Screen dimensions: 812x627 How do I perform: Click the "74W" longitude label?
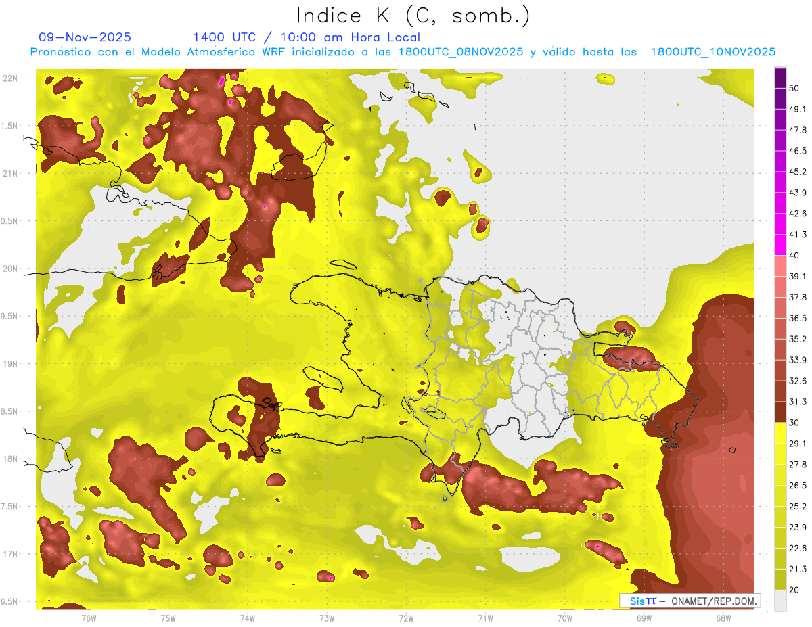248,618
